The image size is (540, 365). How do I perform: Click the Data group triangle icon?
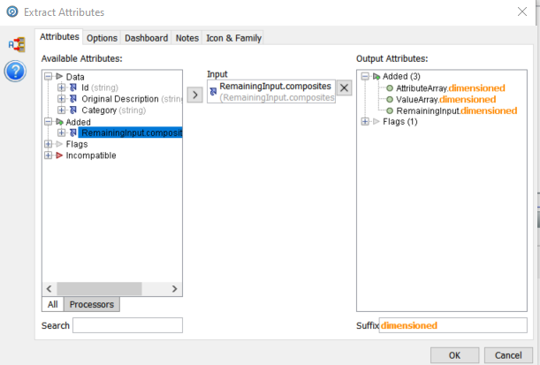coord(59,76)
